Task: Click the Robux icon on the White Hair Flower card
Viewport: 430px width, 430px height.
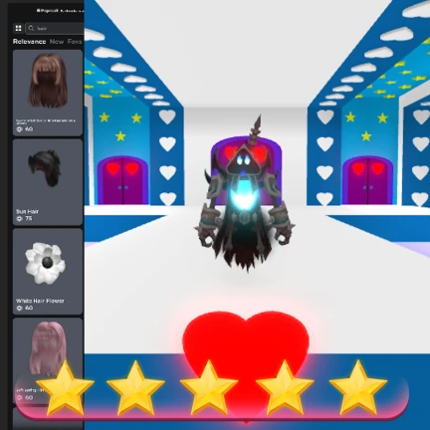Action: pos(19,308)
